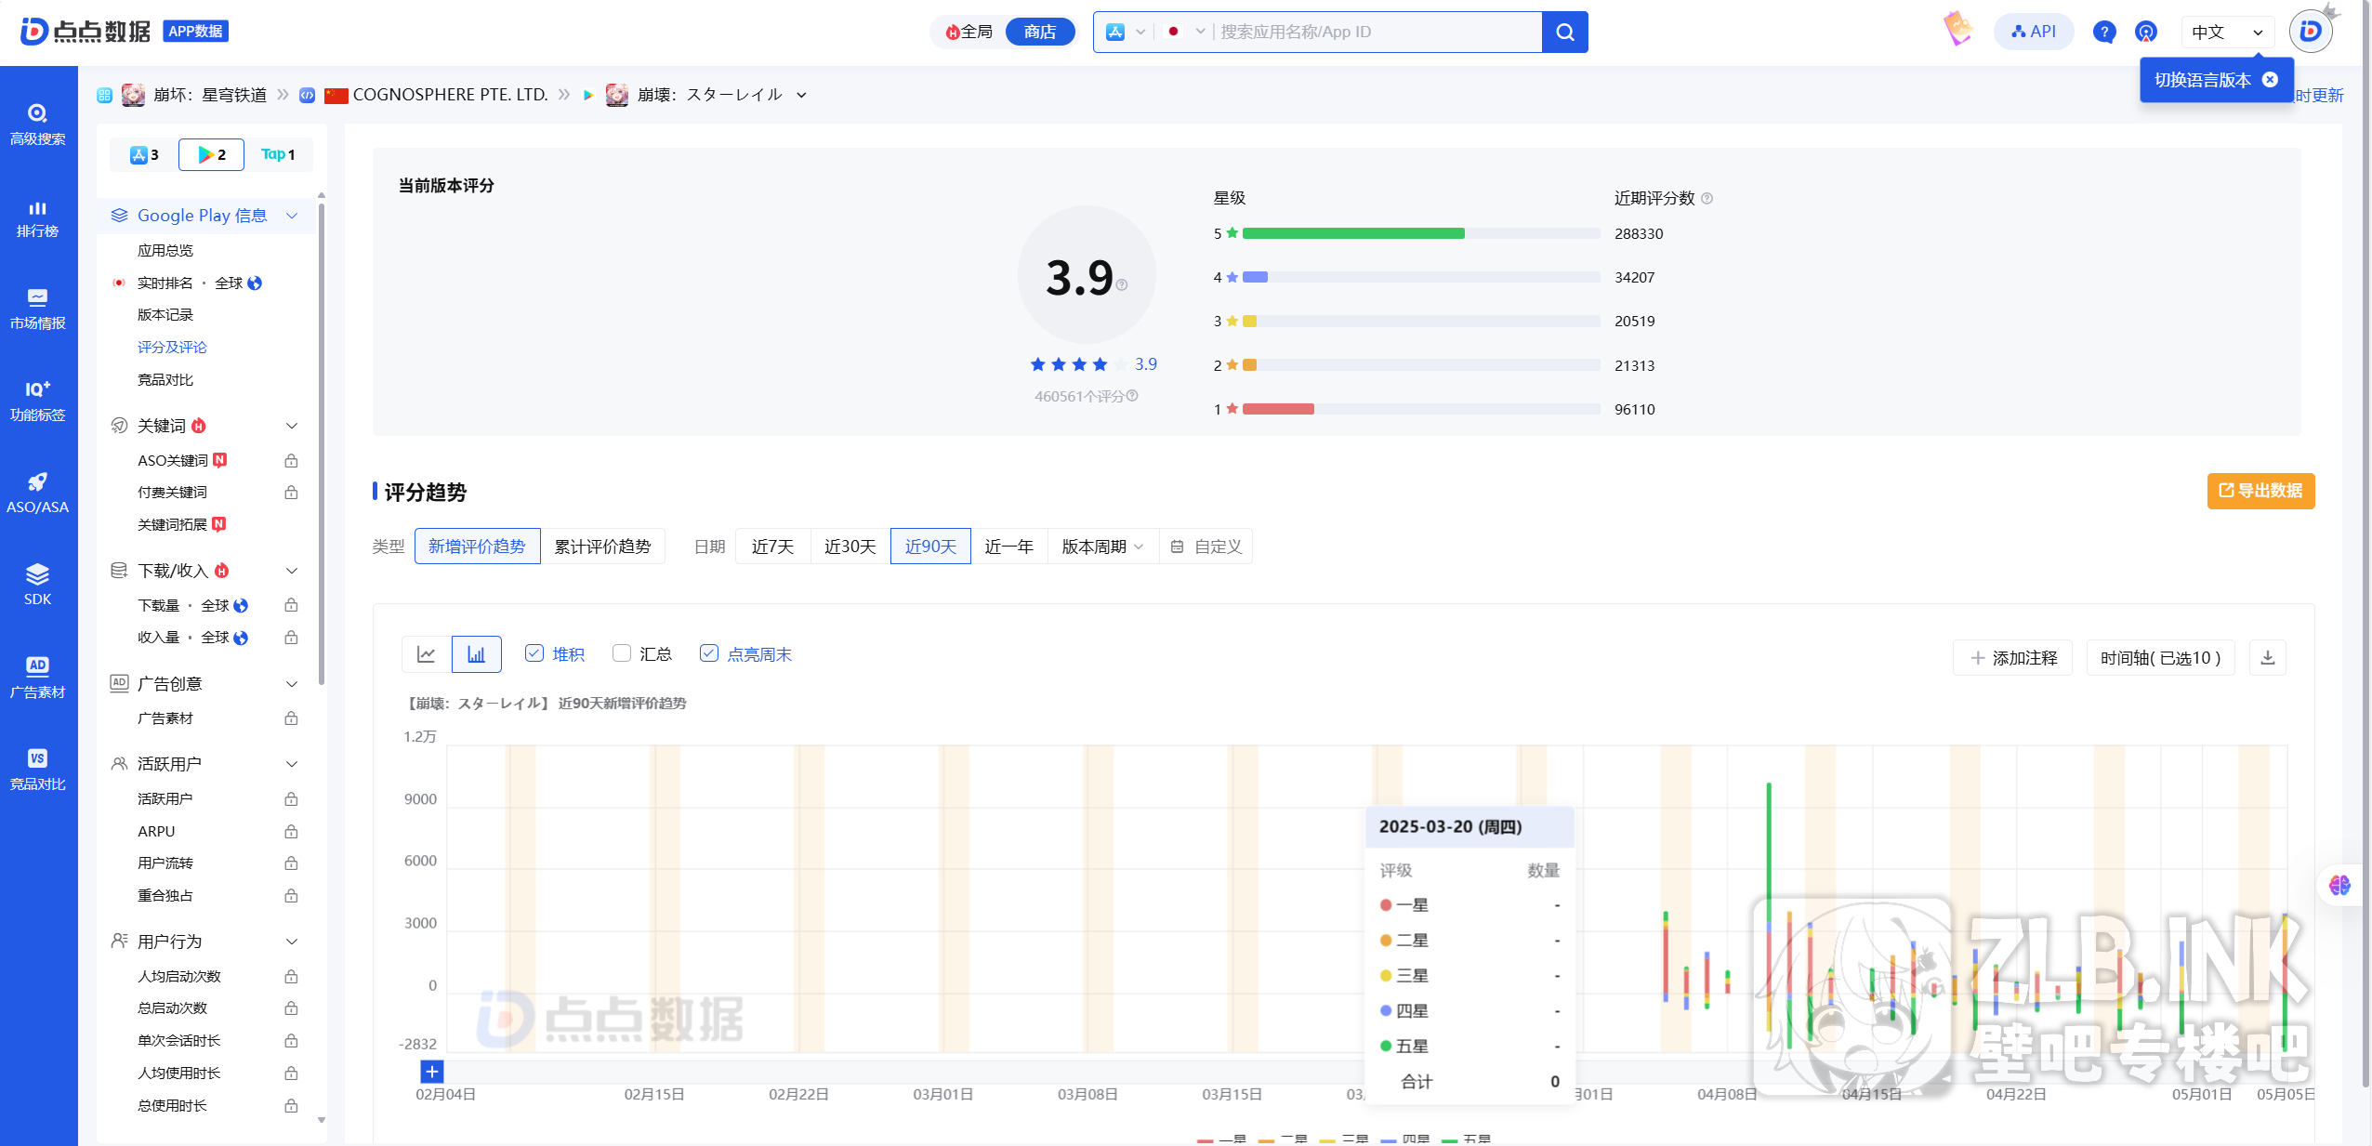Click the customer support headset icon
Image resolution: width=2372 pixels, height=1146 pixels.
click(2146, 32)
